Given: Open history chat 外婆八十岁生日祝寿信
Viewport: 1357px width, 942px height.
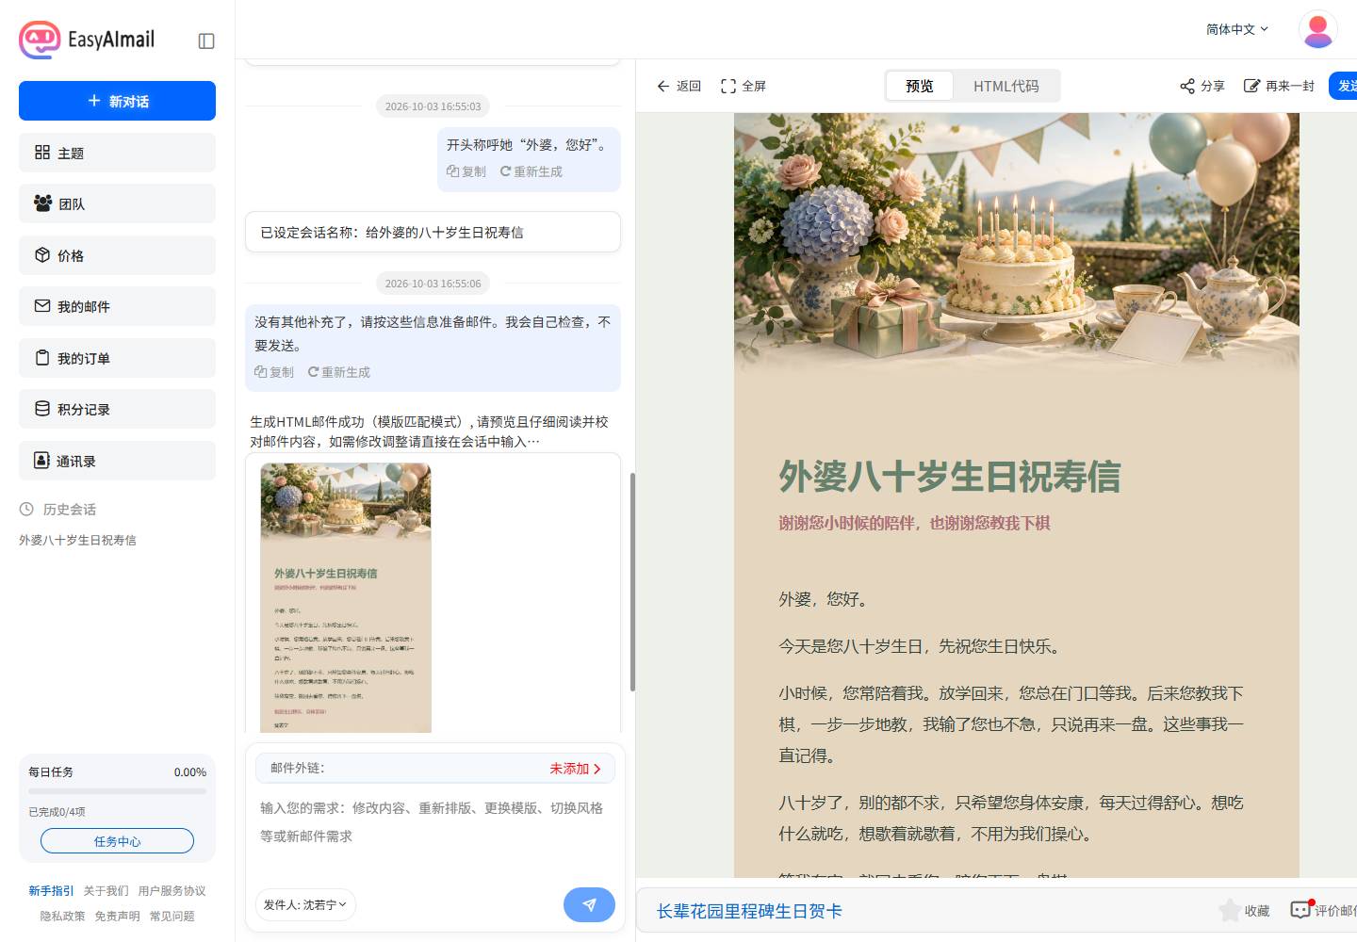Looking at the screenshot, I should (78, 540).
